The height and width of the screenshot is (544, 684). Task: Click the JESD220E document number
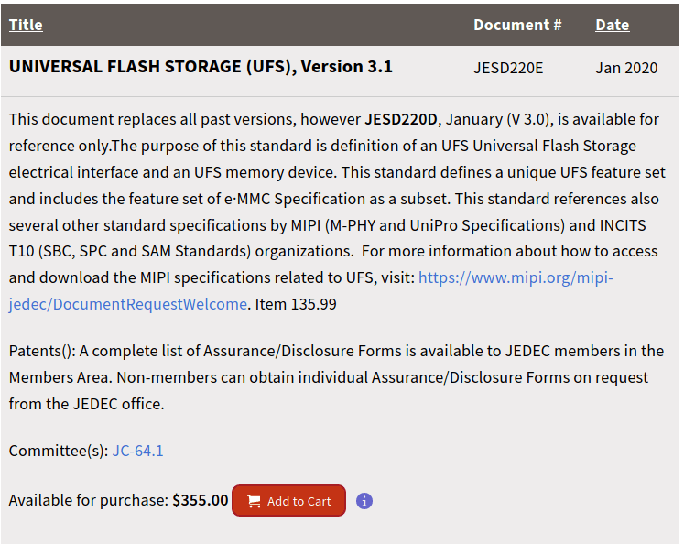(508, 68)
